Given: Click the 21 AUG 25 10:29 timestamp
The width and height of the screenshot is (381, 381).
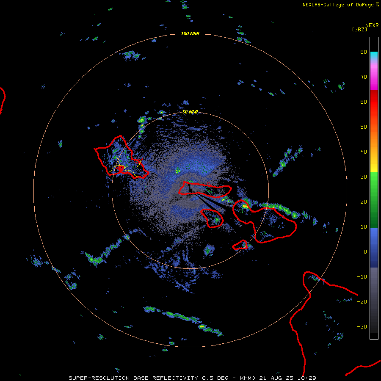Looking at the screenshot, I should (287, 378).
